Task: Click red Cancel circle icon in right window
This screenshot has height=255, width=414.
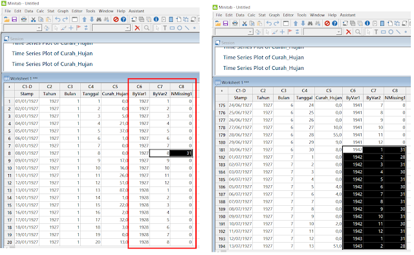Action: (x=327, y=23)
